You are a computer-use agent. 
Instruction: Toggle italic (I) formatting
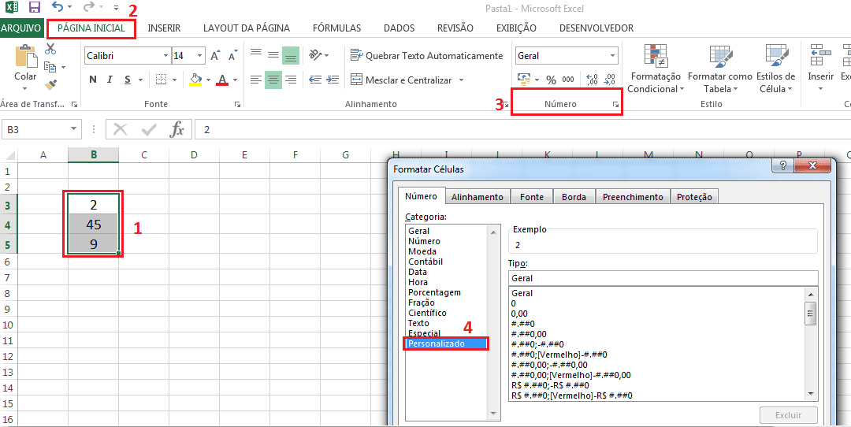point(110,80)
